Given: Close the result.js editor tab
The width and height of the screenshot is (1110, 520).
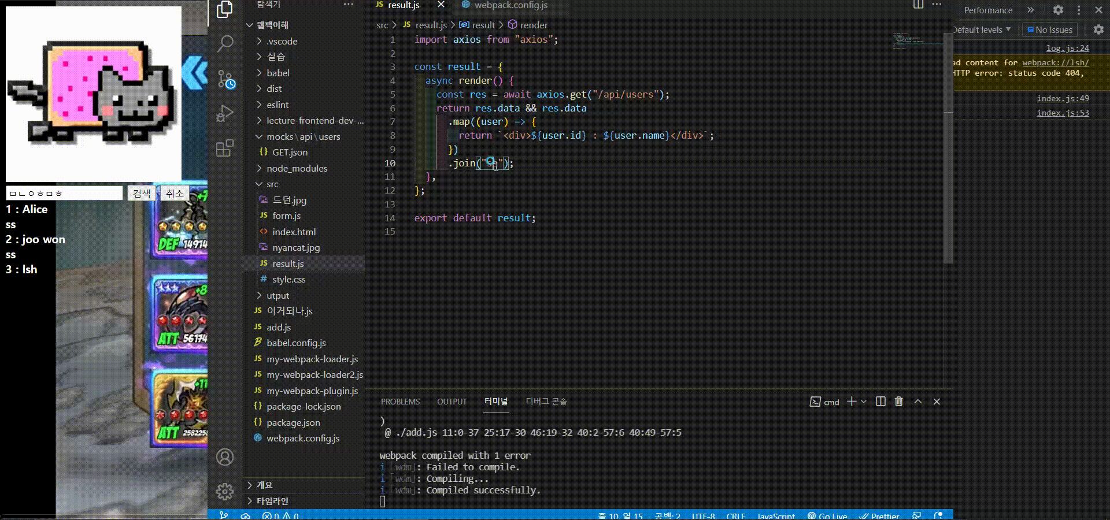Looking at the screenshot, I should coord(441,5).
